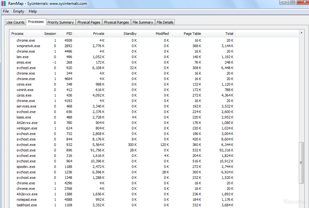Screen dimensions: 309x208
Task: Select the Physical Ranges tab
Action: click(116, 22)
